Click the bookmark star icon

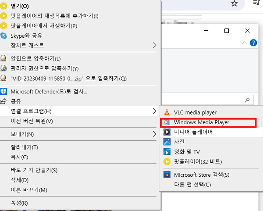(234, 3)
